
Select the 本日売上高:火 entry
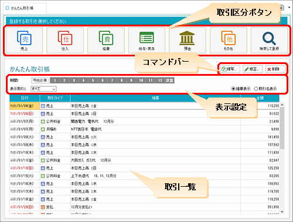tap(84, 137)
